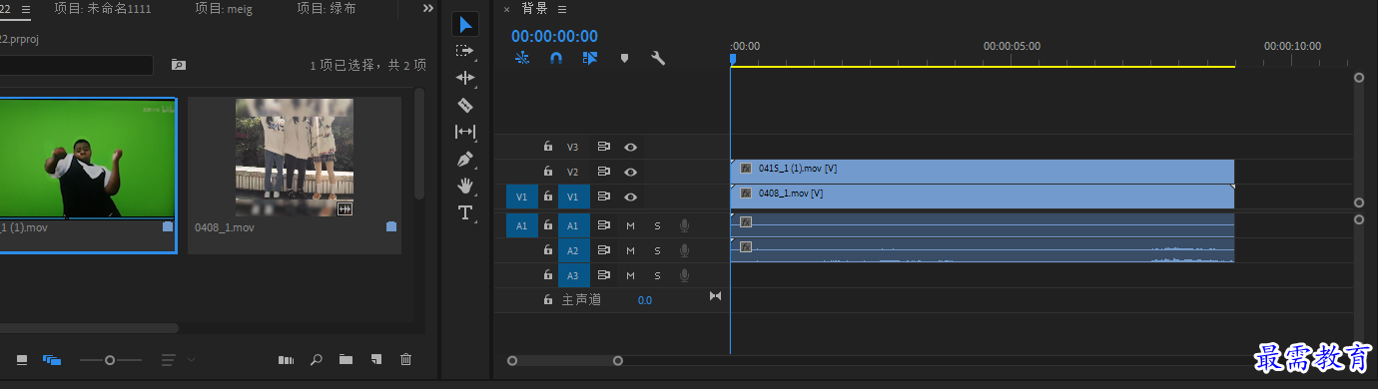1378x389 pixels.
Task: Select the Pen tool
Action: point(465,159)
